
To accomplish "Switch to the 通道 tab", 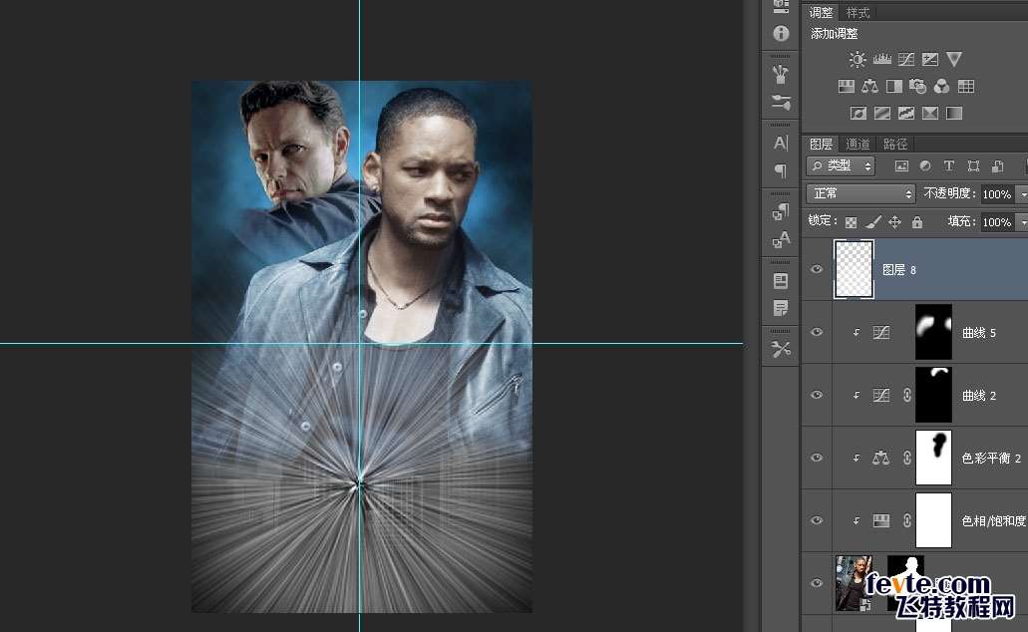I will click(x=857, y=144).
